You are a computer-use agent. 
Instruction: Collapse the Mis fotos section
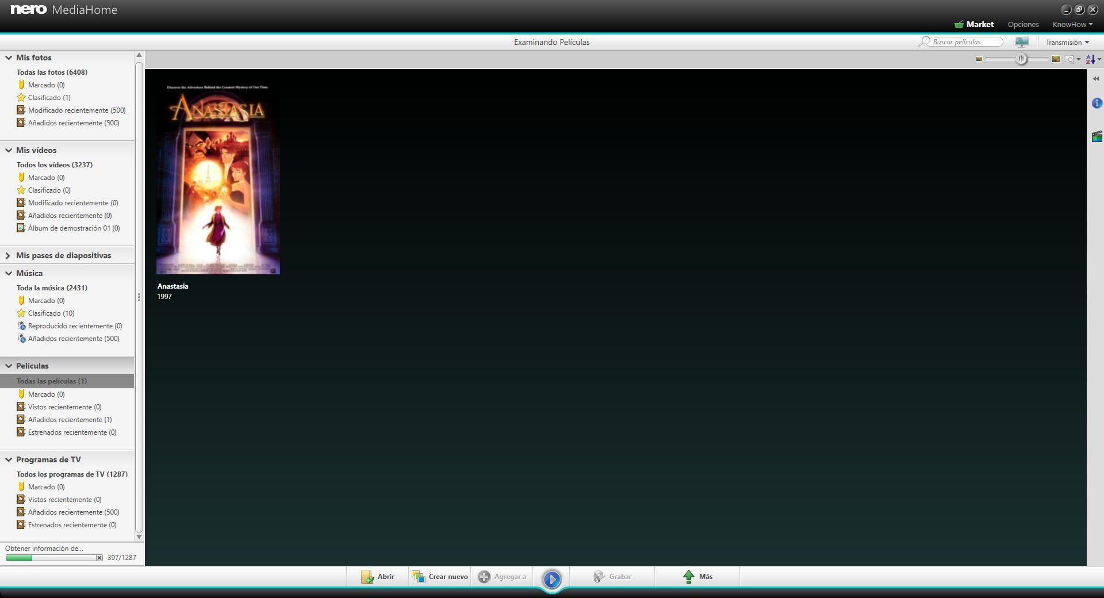[x=9, y=57]
